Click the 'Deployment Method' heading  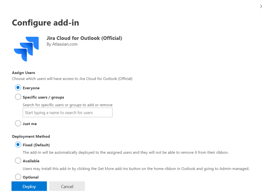(x=31, y=136)
